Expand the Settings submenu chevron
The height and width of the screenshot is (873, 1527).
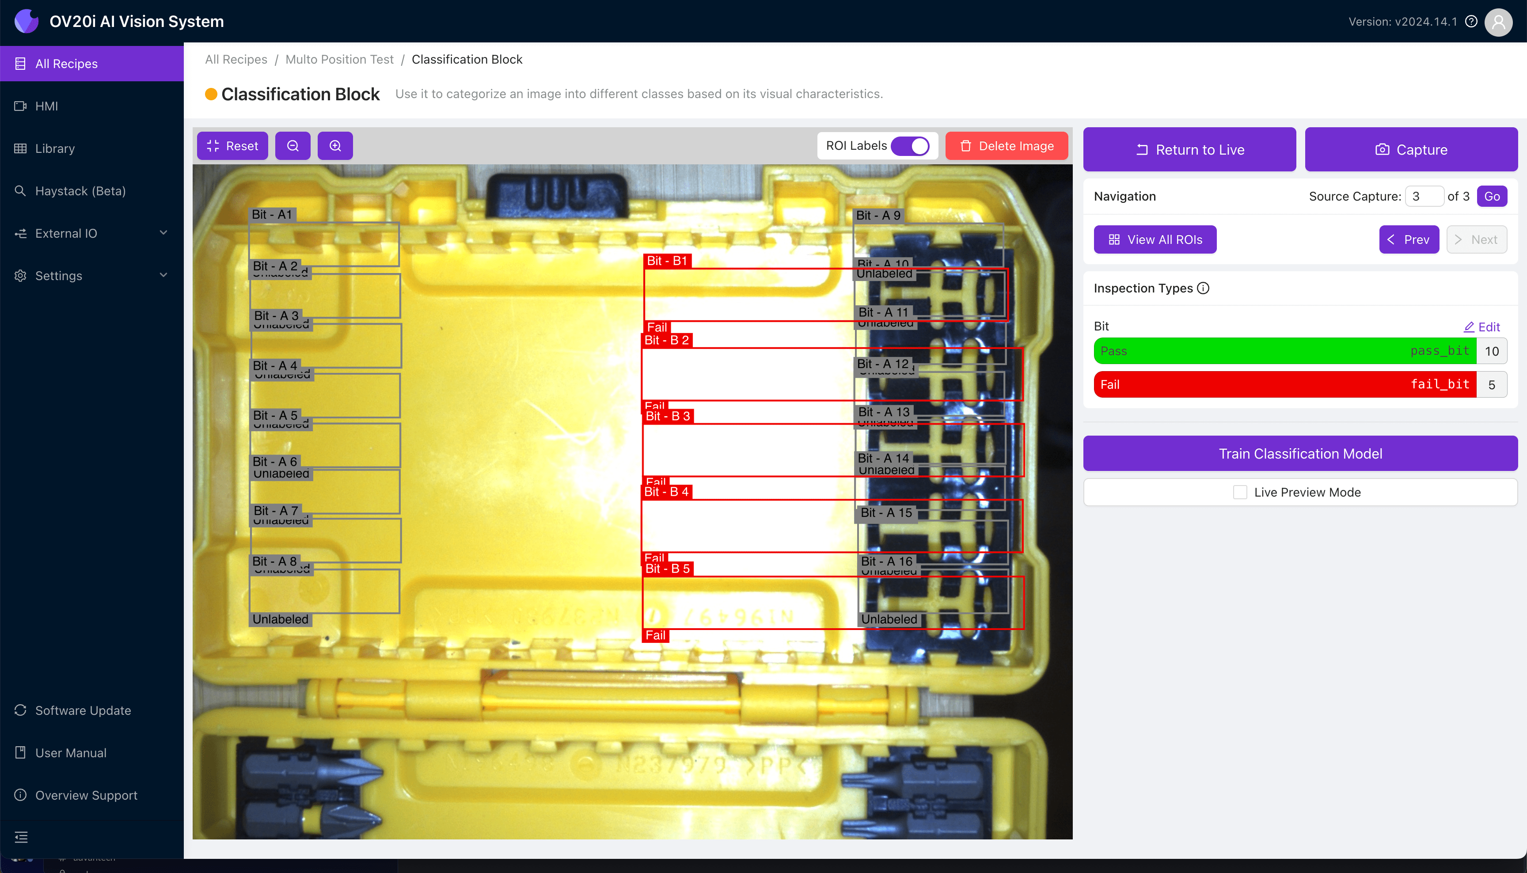click(163, 275)
